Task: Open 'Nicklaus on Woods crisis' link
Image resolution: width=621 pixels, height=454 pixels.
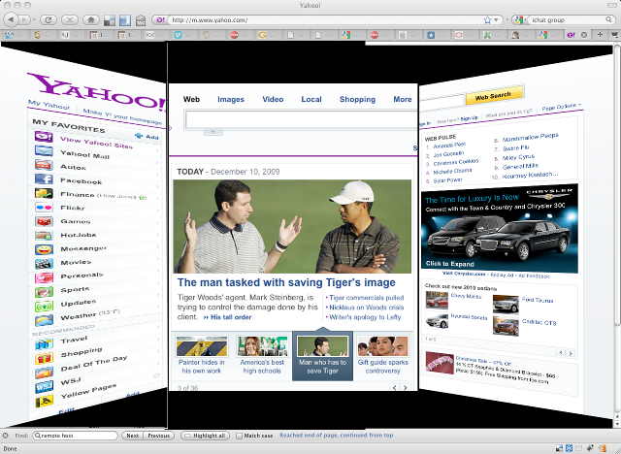Action: [x=367, y=308]
